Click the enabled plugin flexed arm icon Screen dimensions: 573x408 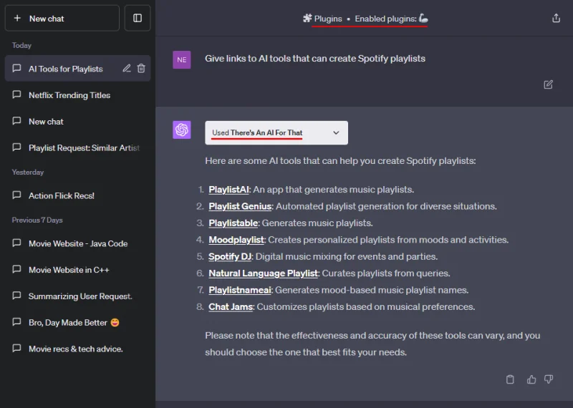click(423, 19)
